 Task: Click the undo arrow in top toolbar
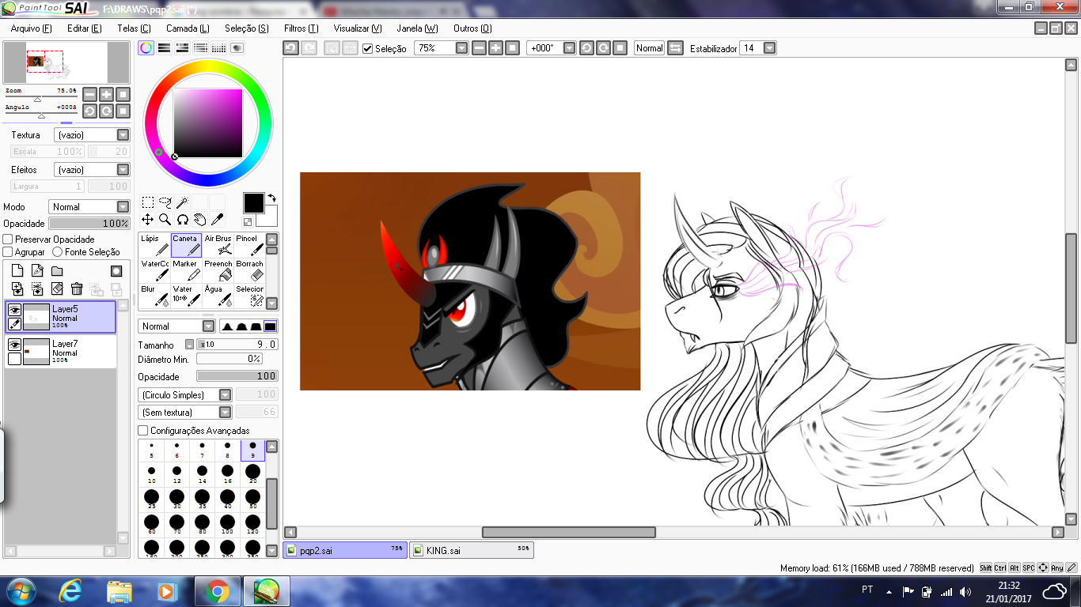pos(291,48)
